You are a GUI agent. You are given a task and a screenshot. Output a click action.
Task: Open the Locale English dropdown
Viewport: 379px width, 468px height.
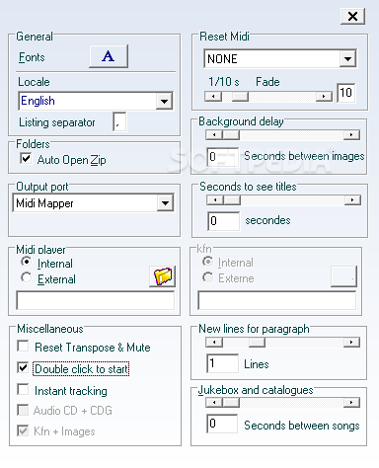pos(164,101)
